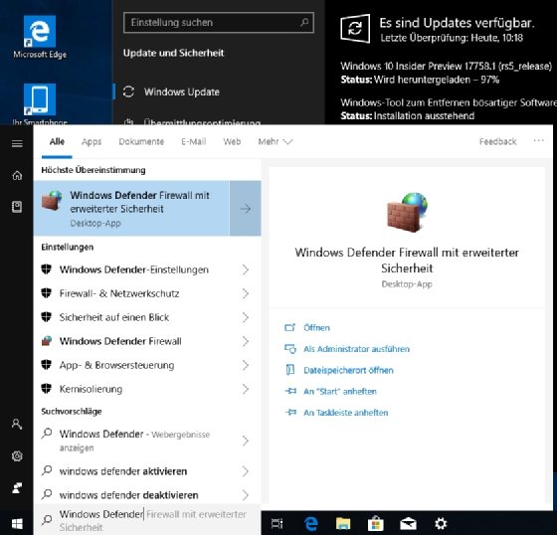The height and width of the screenshot is (535, 557).
Task: Switch to the E-Mail tab
Action: (x=194, y=142)
